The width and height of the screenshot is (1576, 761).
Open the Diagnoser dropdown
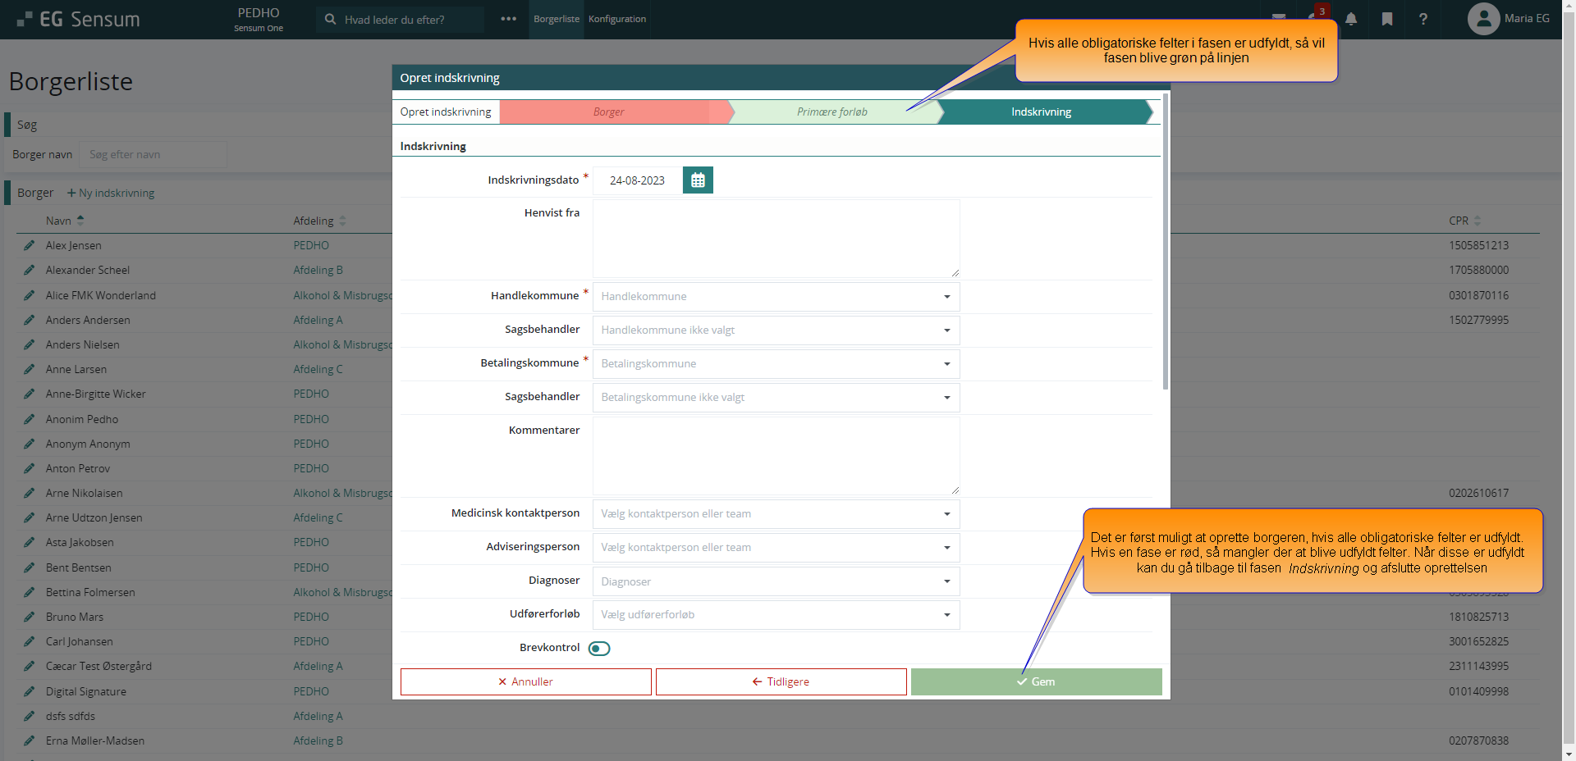click(776, 581)
